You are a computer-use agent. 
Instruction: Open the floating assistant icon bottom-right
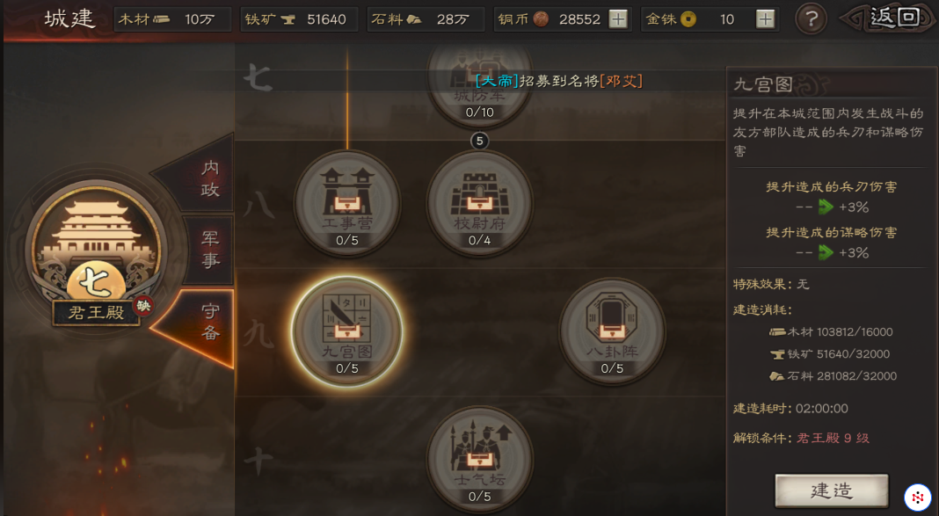click(x=917, y=497)
